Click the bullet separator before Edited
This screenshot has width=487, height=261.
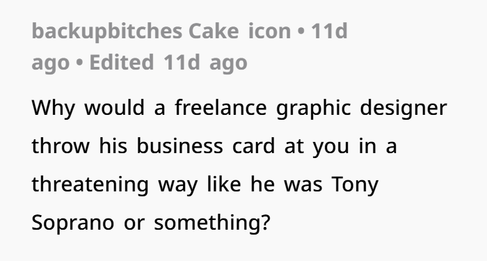[79, 63]
